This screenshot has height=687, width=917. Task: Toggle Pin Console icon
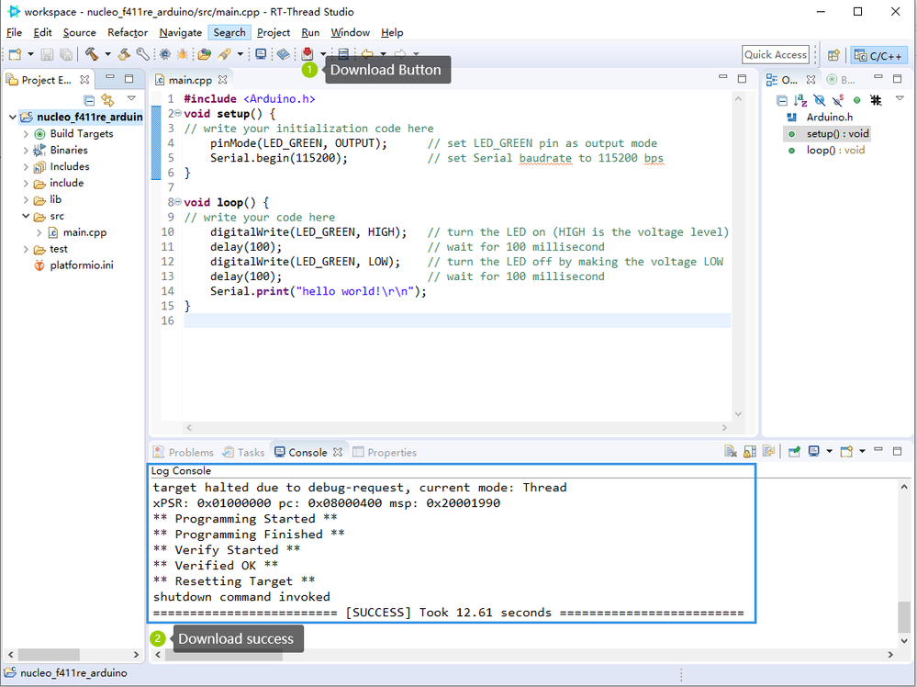(x=794, y=451)
